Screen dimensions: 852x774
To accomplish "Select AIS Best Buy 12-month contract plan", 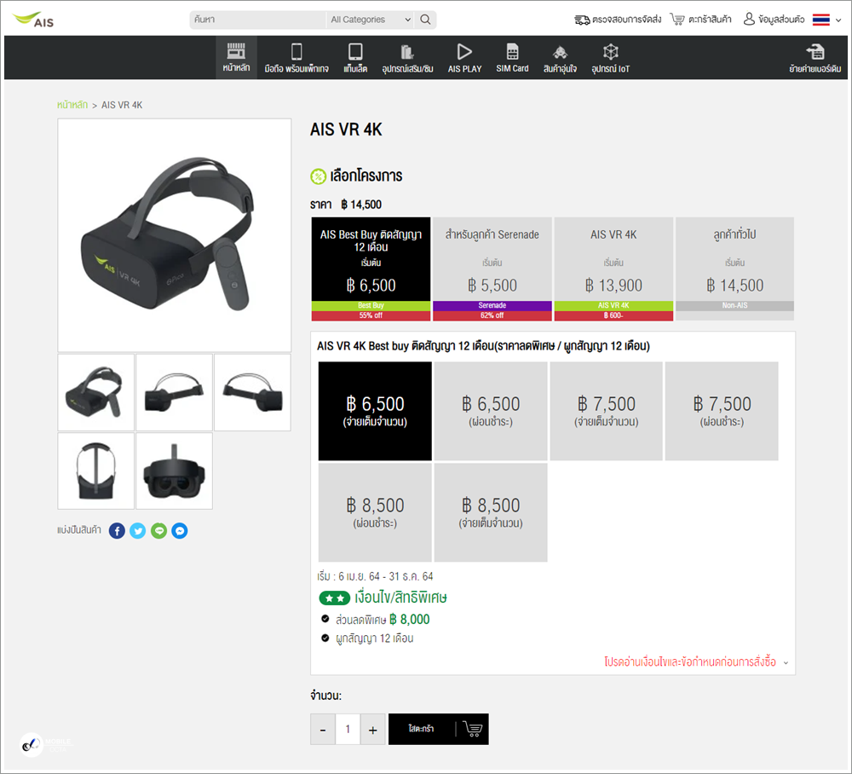I will point(371,269).
